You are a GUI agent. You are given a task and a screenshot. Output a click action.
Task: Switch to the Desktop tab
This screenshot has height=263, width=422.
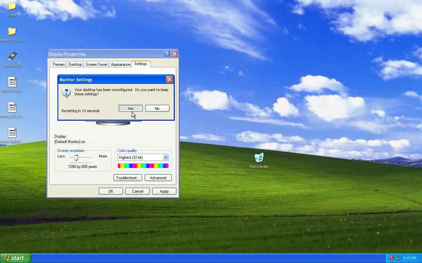75,64
